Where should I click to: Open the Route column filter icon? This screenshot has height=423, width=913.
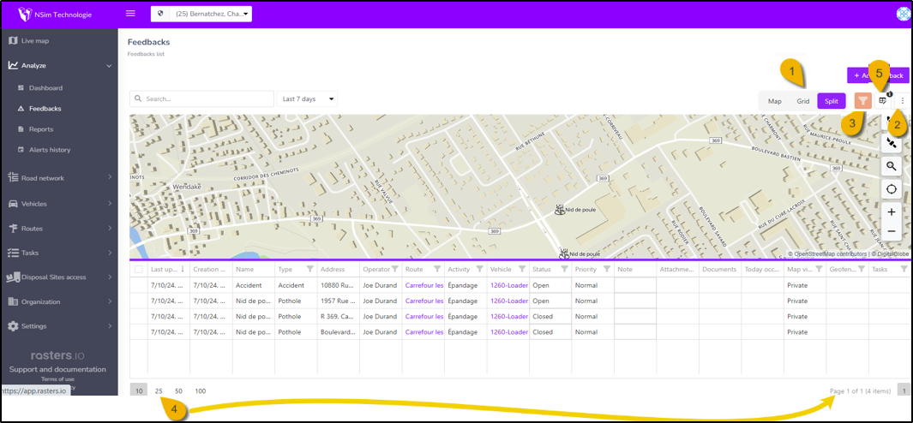pos(436,270)
